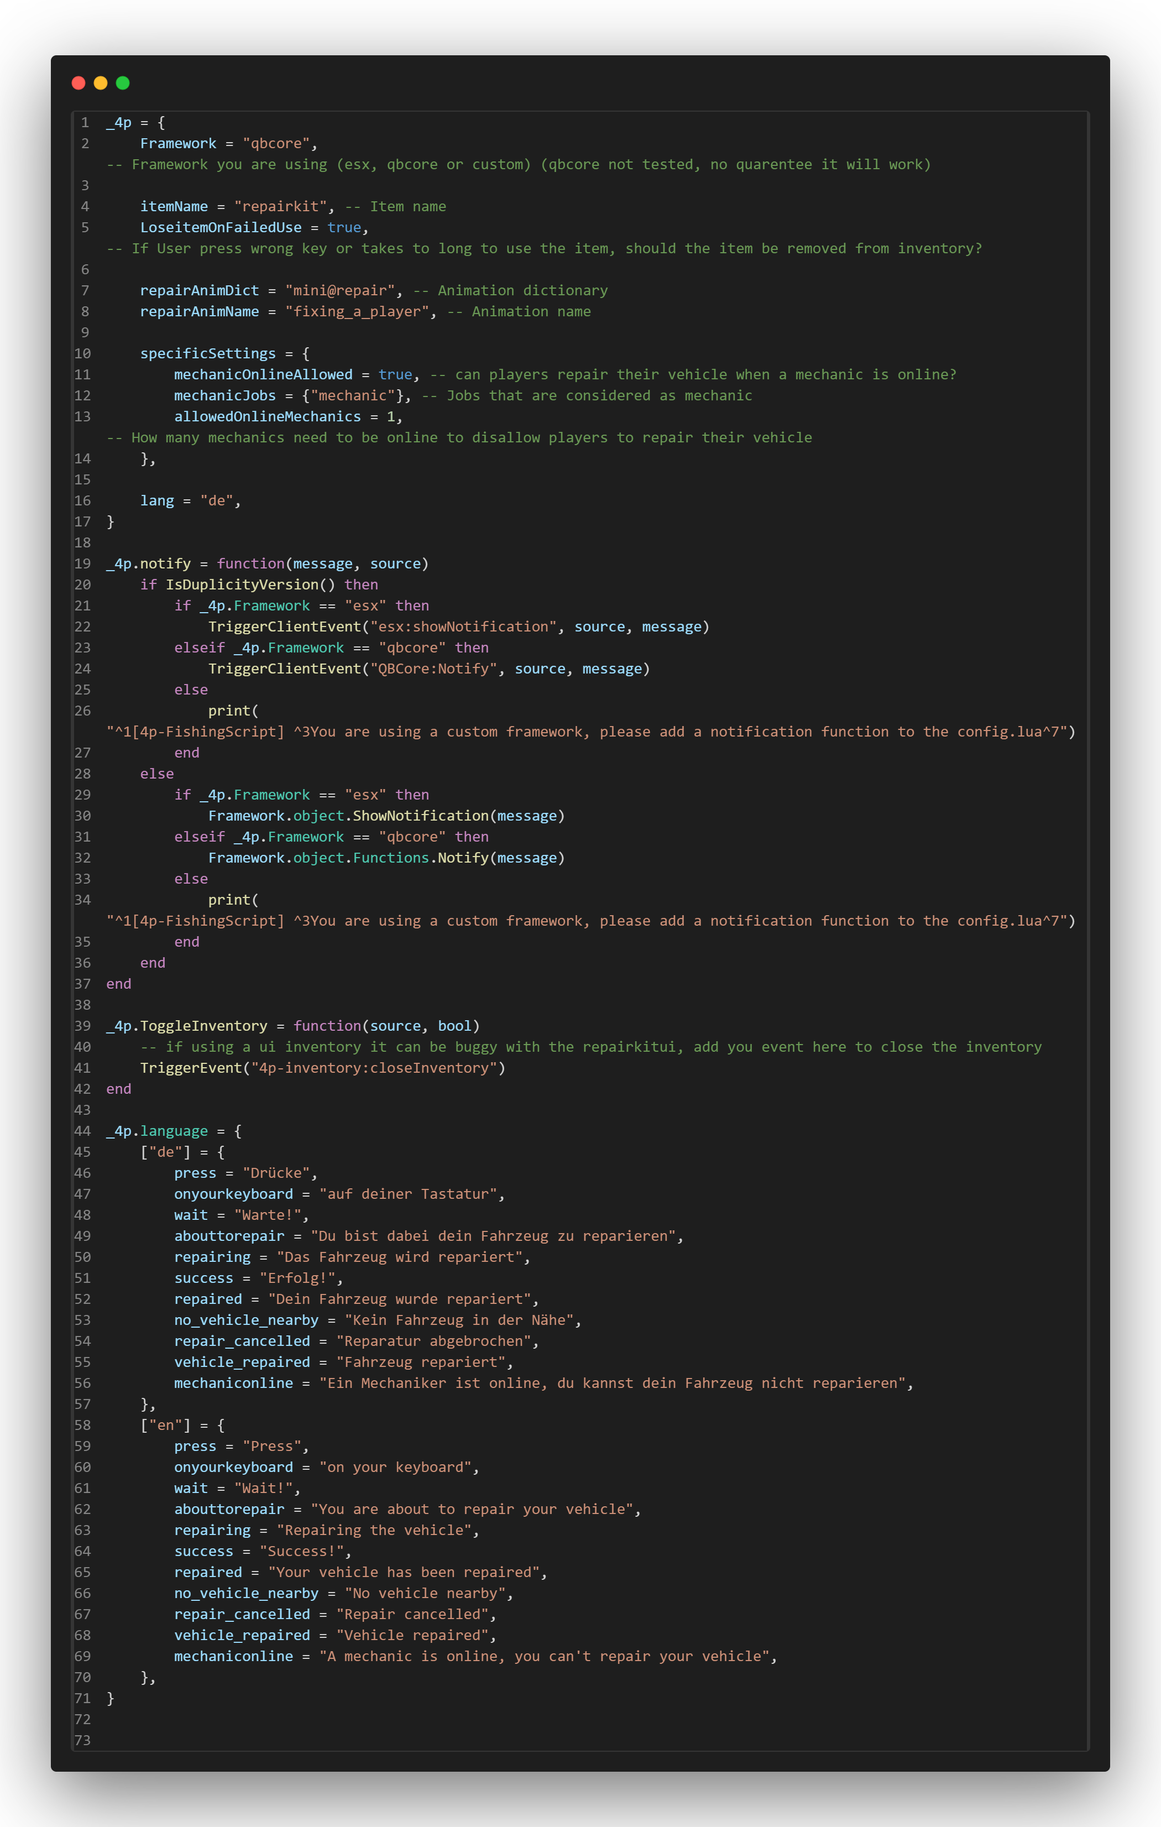Click the red close window dot
The image size is (1161, 1827).
pyautogui.click(x=78, y=83)
